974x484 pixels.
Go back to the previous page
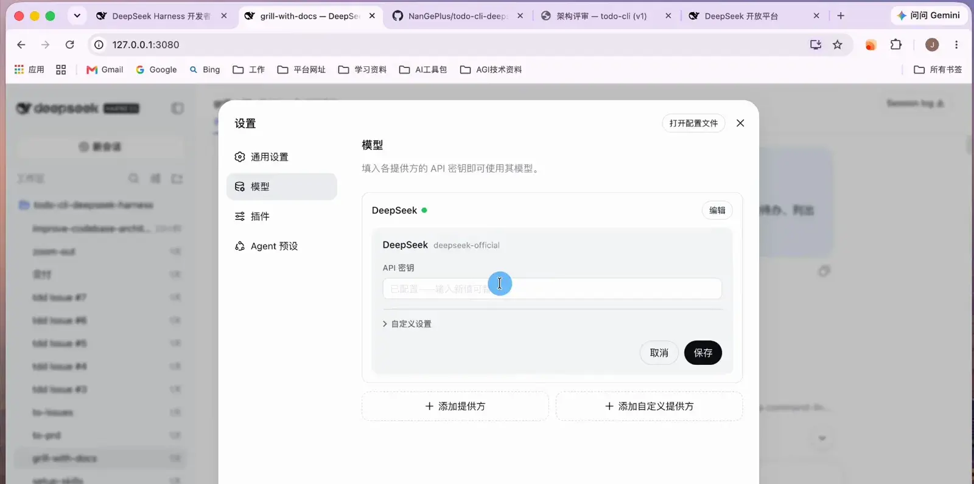point(21,44)
